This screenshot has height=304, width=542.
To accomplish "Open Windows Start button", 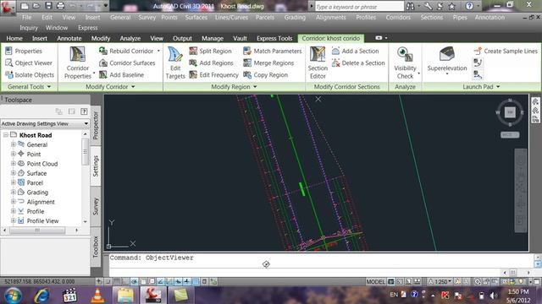I will (x=13, y=296).
